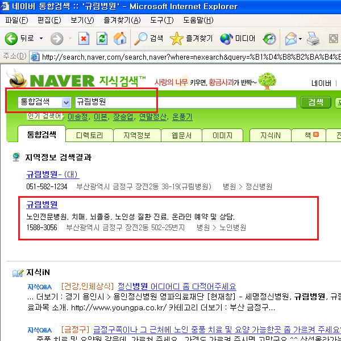
Task: Expand the Mail icon dropdown arrow
Action: [301, 39]
